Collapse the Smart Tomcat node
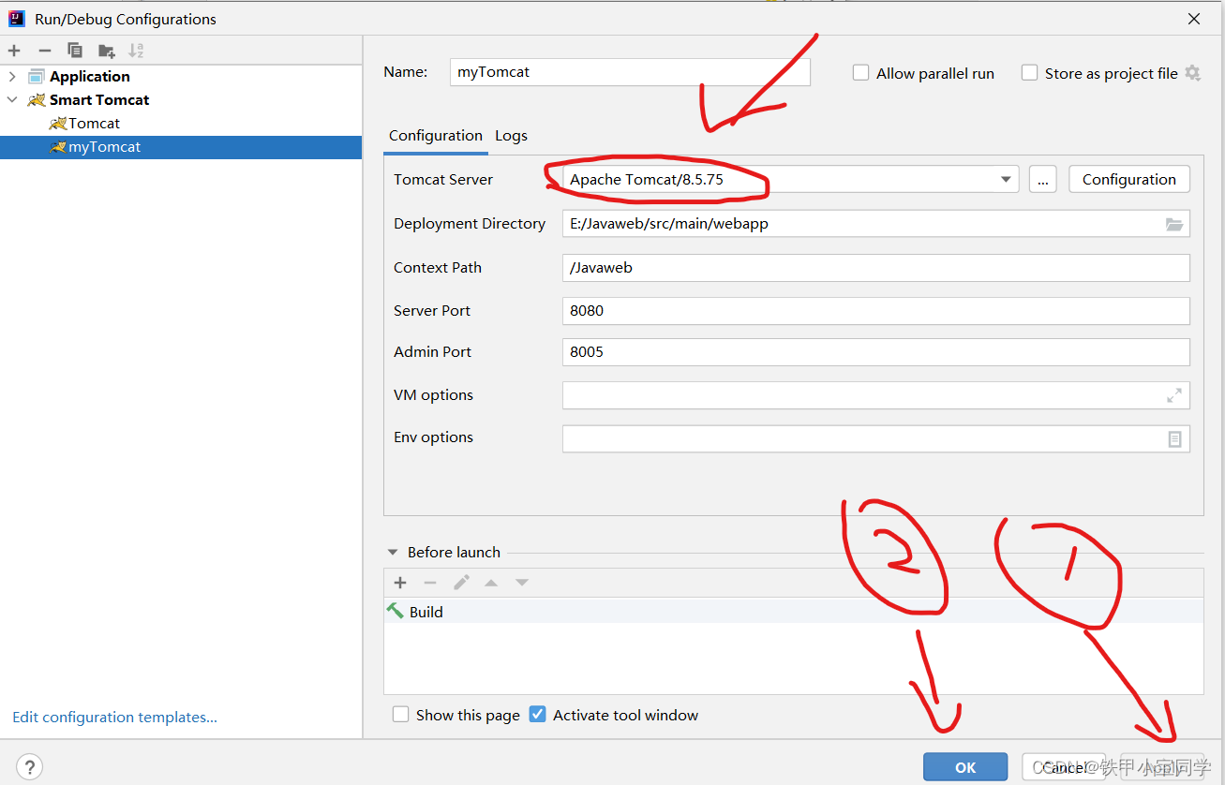Screen dimensions: 1225x785 (x=12, y=99)
